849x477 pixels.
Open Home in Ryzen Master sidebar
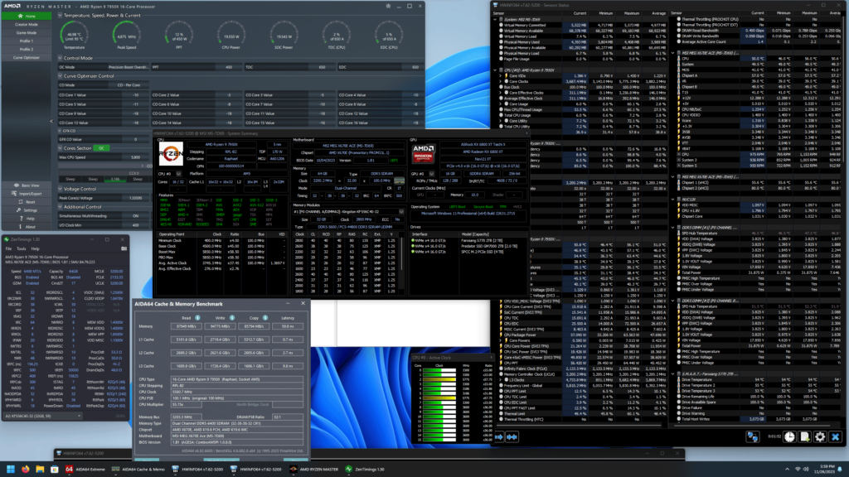point(26,17)
